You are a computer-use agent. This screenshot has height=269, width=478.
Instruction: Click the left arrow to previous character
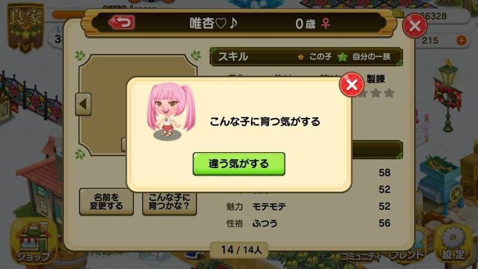pyautogui.click(x=83, y=104)
